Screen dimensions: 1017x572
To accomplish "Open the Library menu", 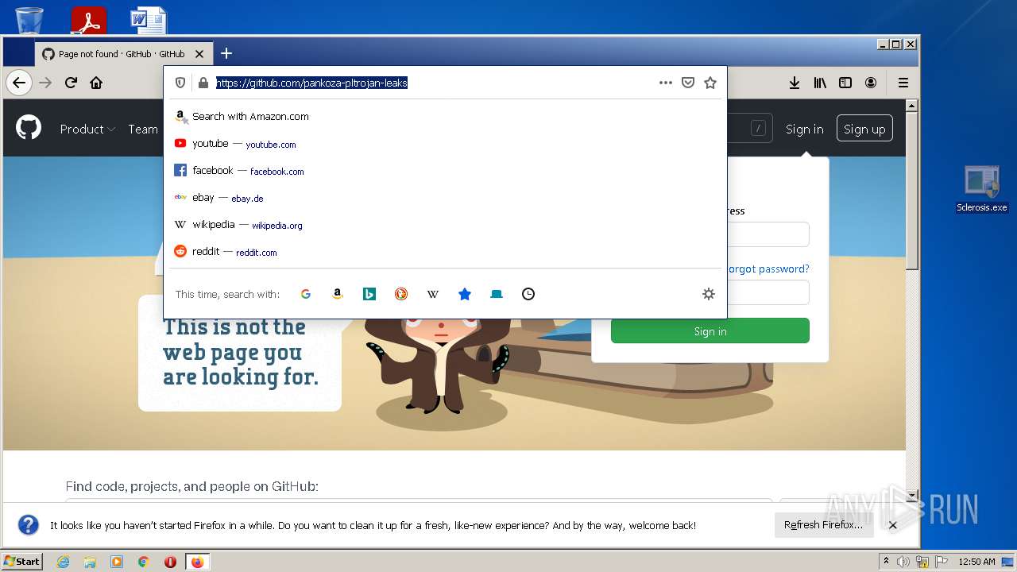I will click(820, 83).
